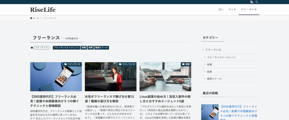Open the ペット menu item
This screenshot has height=120, width=289.
coord(232,10)
